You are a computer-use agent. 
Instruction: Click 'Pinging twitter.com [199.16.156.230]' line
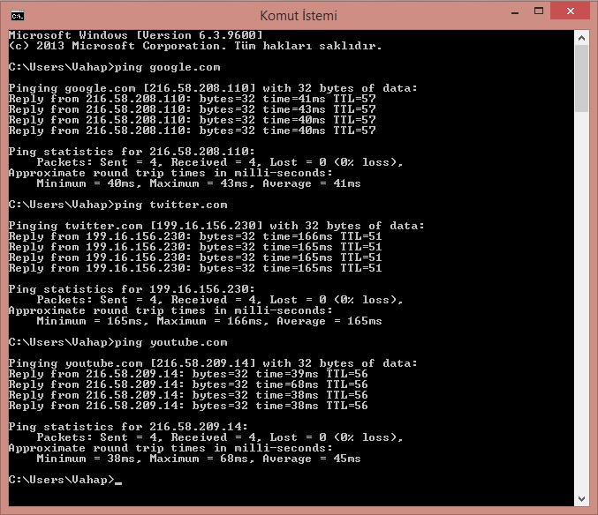[x=216, y=226]
